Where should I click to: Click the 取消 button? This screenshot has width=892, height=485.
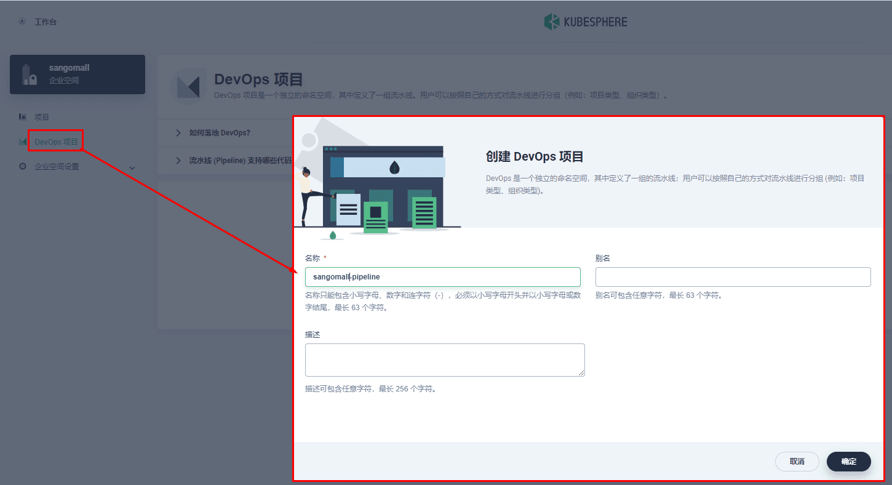(x=797, y=461)
